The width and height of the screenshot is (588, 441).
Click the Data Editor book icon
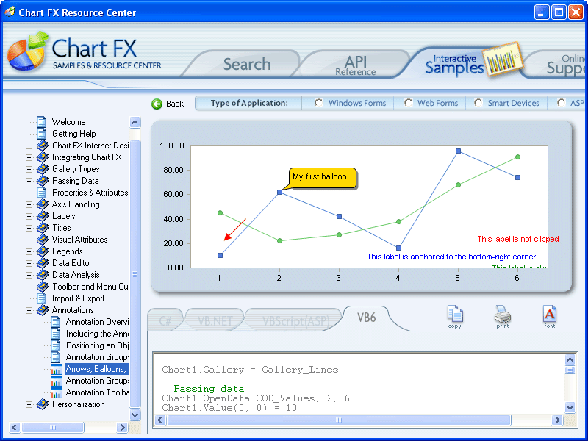[42, 262]
